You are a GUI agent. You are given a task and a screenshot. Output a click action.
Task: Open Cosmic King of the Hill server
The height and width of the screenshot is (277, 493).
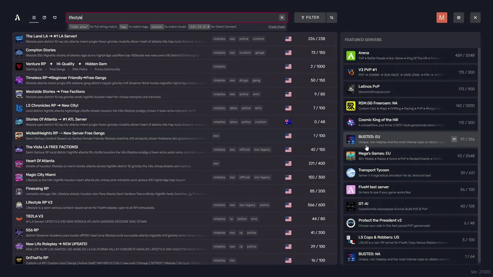point(411,122)
